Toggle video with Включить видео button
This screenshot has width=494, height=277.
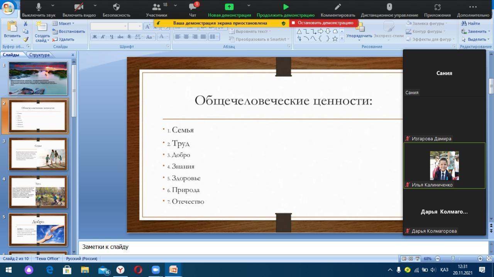pos(79,10)
